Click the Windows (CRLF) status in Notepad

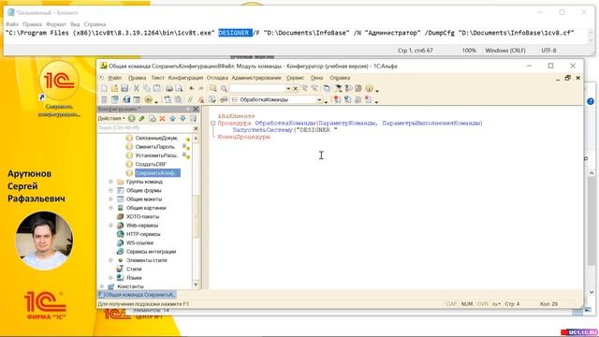pos(505,51)
